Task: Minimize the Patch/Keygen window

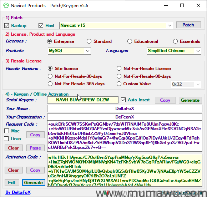Action: pyautogui.click(x=166, y=5)
